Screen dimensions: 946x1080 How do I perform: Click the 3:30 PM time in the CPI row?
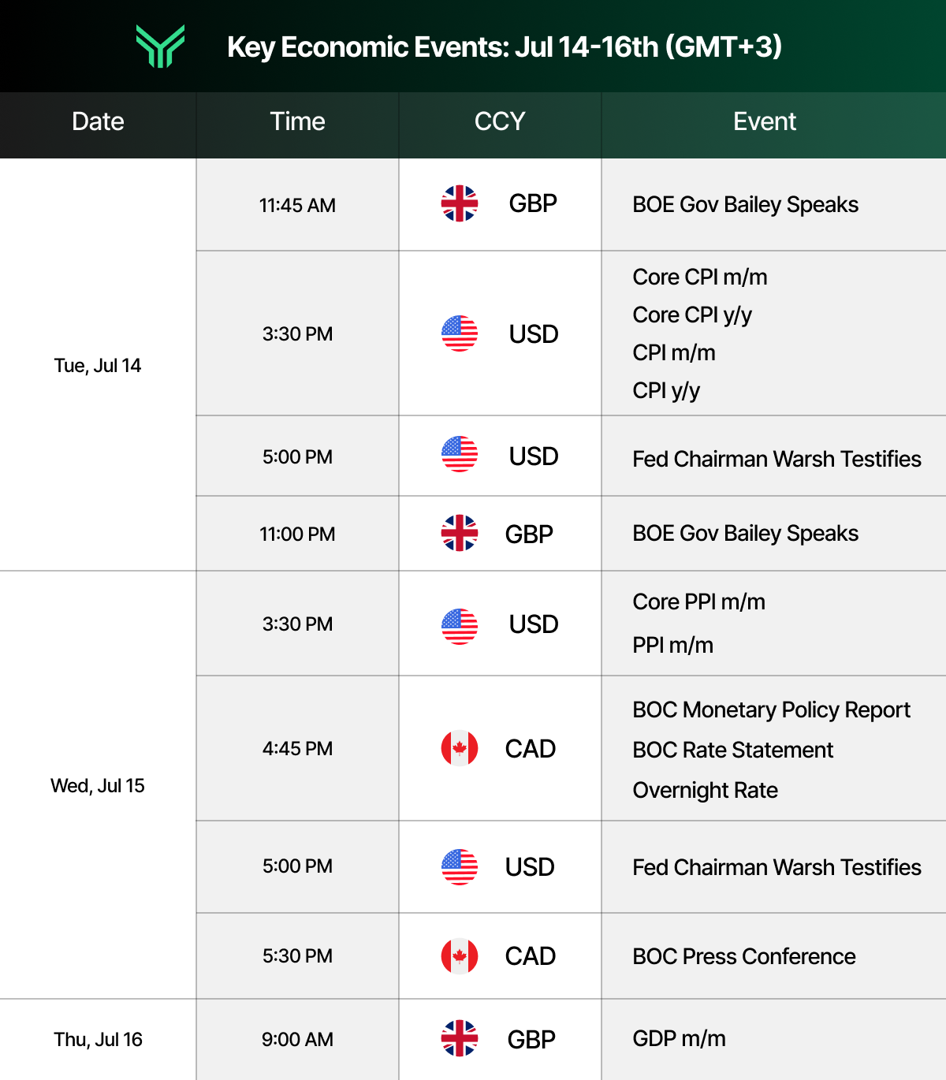(297, 334)
